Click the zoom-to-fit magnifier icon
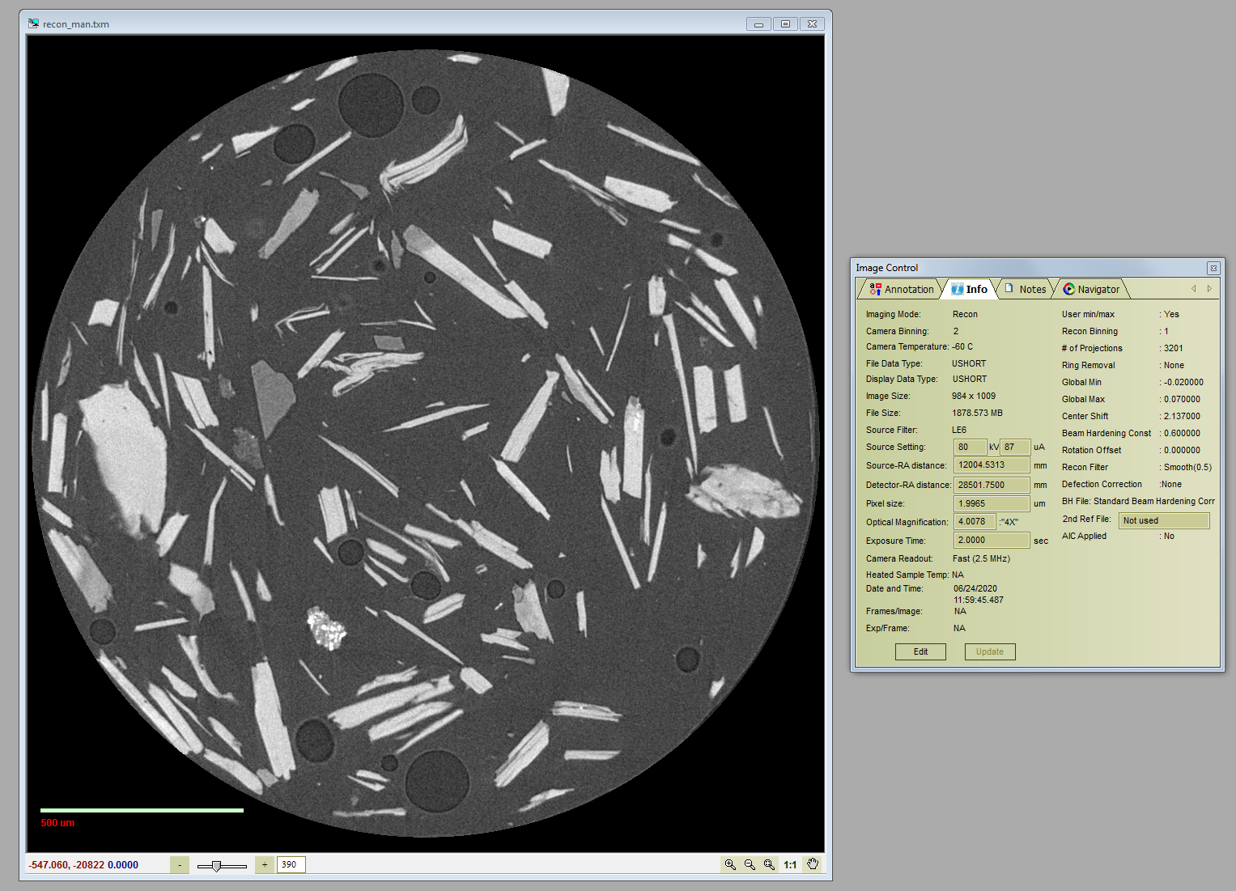Viewport: 1236px width, 891px height. click(x=769, y=864)
